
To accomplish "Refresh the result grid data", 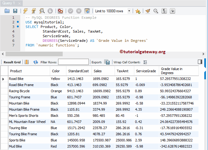I will pos(35,62).
